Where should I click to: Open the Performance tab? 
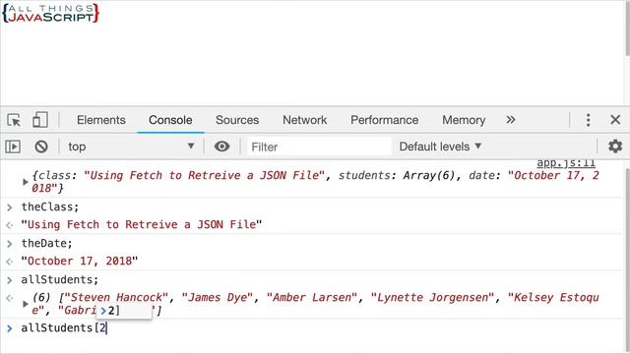(384, 120)
